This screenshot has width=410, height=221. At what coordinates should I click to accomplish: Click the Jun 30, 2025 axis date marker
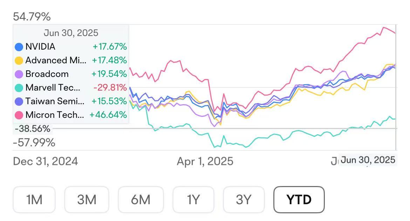[x=368, y=160]
